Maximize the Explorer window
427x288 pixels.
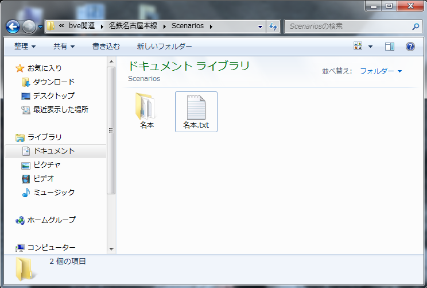(389, 6)
